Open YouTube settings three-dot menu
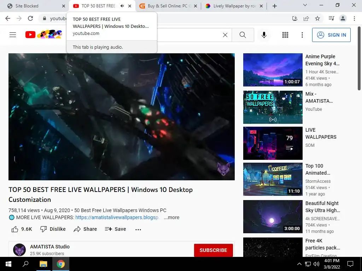The width and height of the screenshot is (362, 271). click(x=302, y=35)
